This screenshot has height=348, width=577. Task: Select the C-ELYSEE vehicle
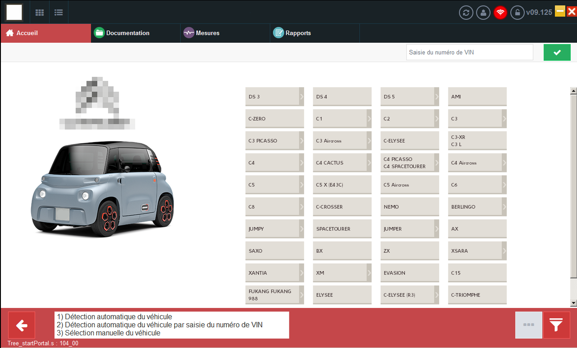tap(410, 141)
